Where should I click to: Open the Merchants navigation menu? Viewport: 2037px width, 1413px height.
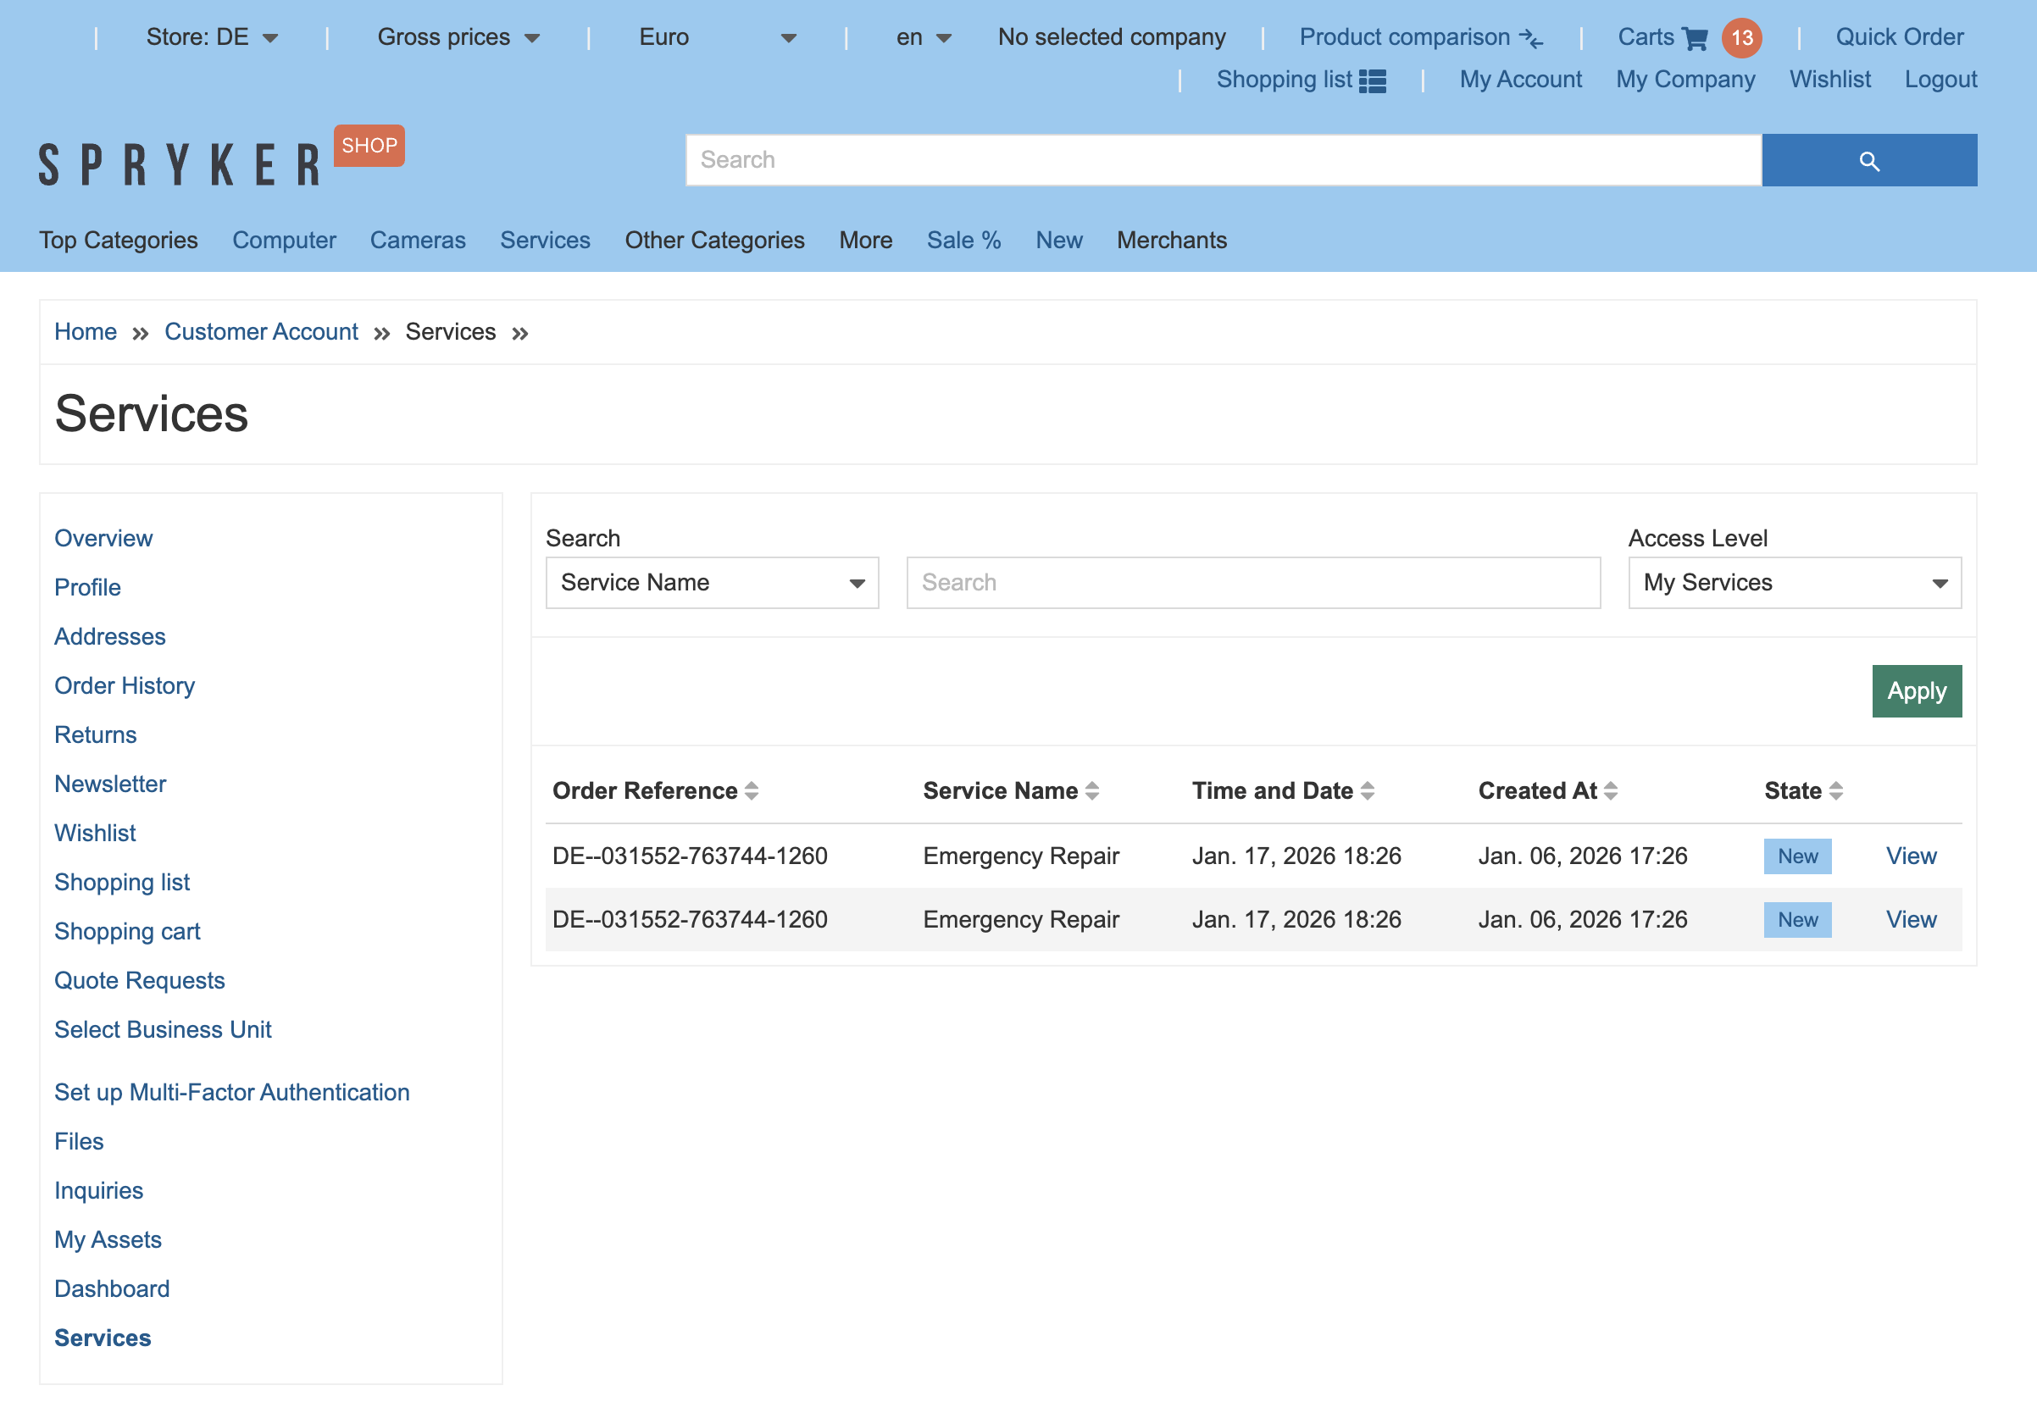tap(1171, 240)
